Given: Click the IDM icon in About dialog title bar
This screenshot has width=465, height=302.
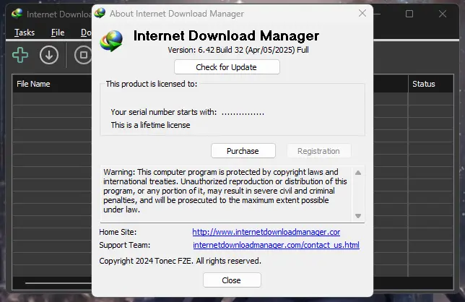Looking at the screenshot, I should (x=100, y=13).
